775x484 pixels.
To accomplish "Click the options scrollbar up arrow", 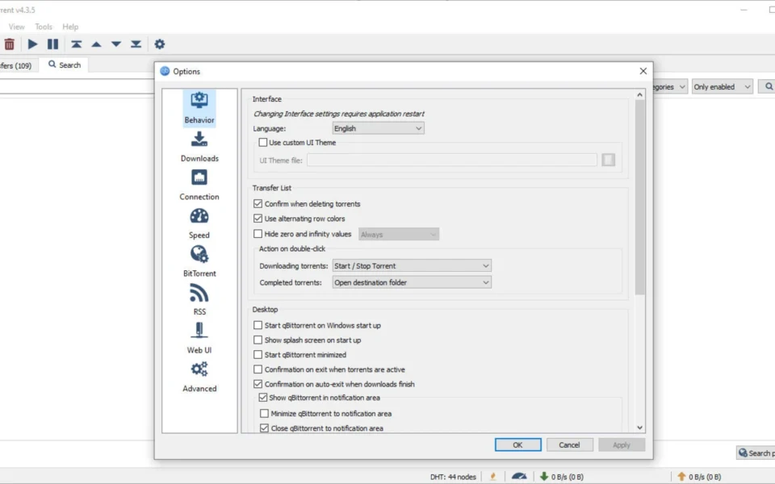I will coord(639,94).
